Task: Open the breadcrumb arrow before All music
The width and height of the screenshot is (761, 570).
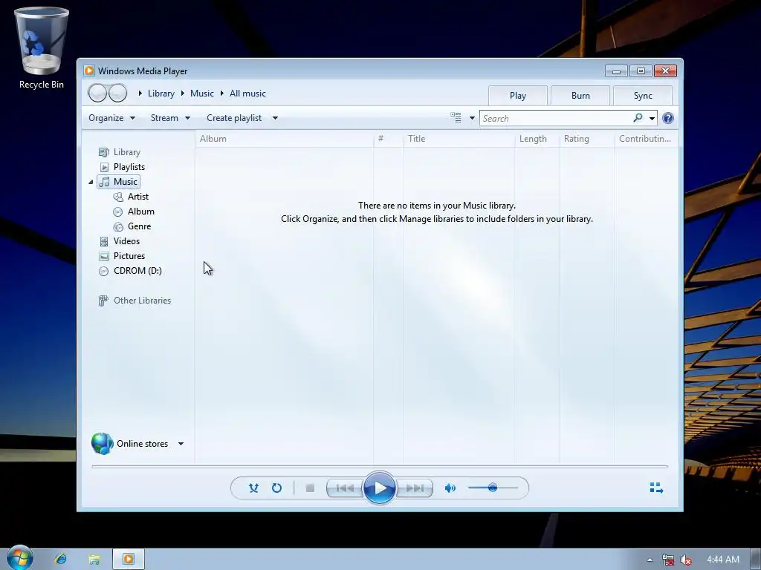Action: [x=221, y=93]
